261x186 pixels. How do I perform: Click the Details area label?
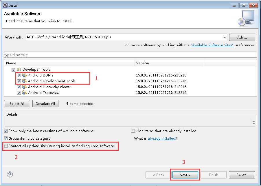(x=12, y=114)
